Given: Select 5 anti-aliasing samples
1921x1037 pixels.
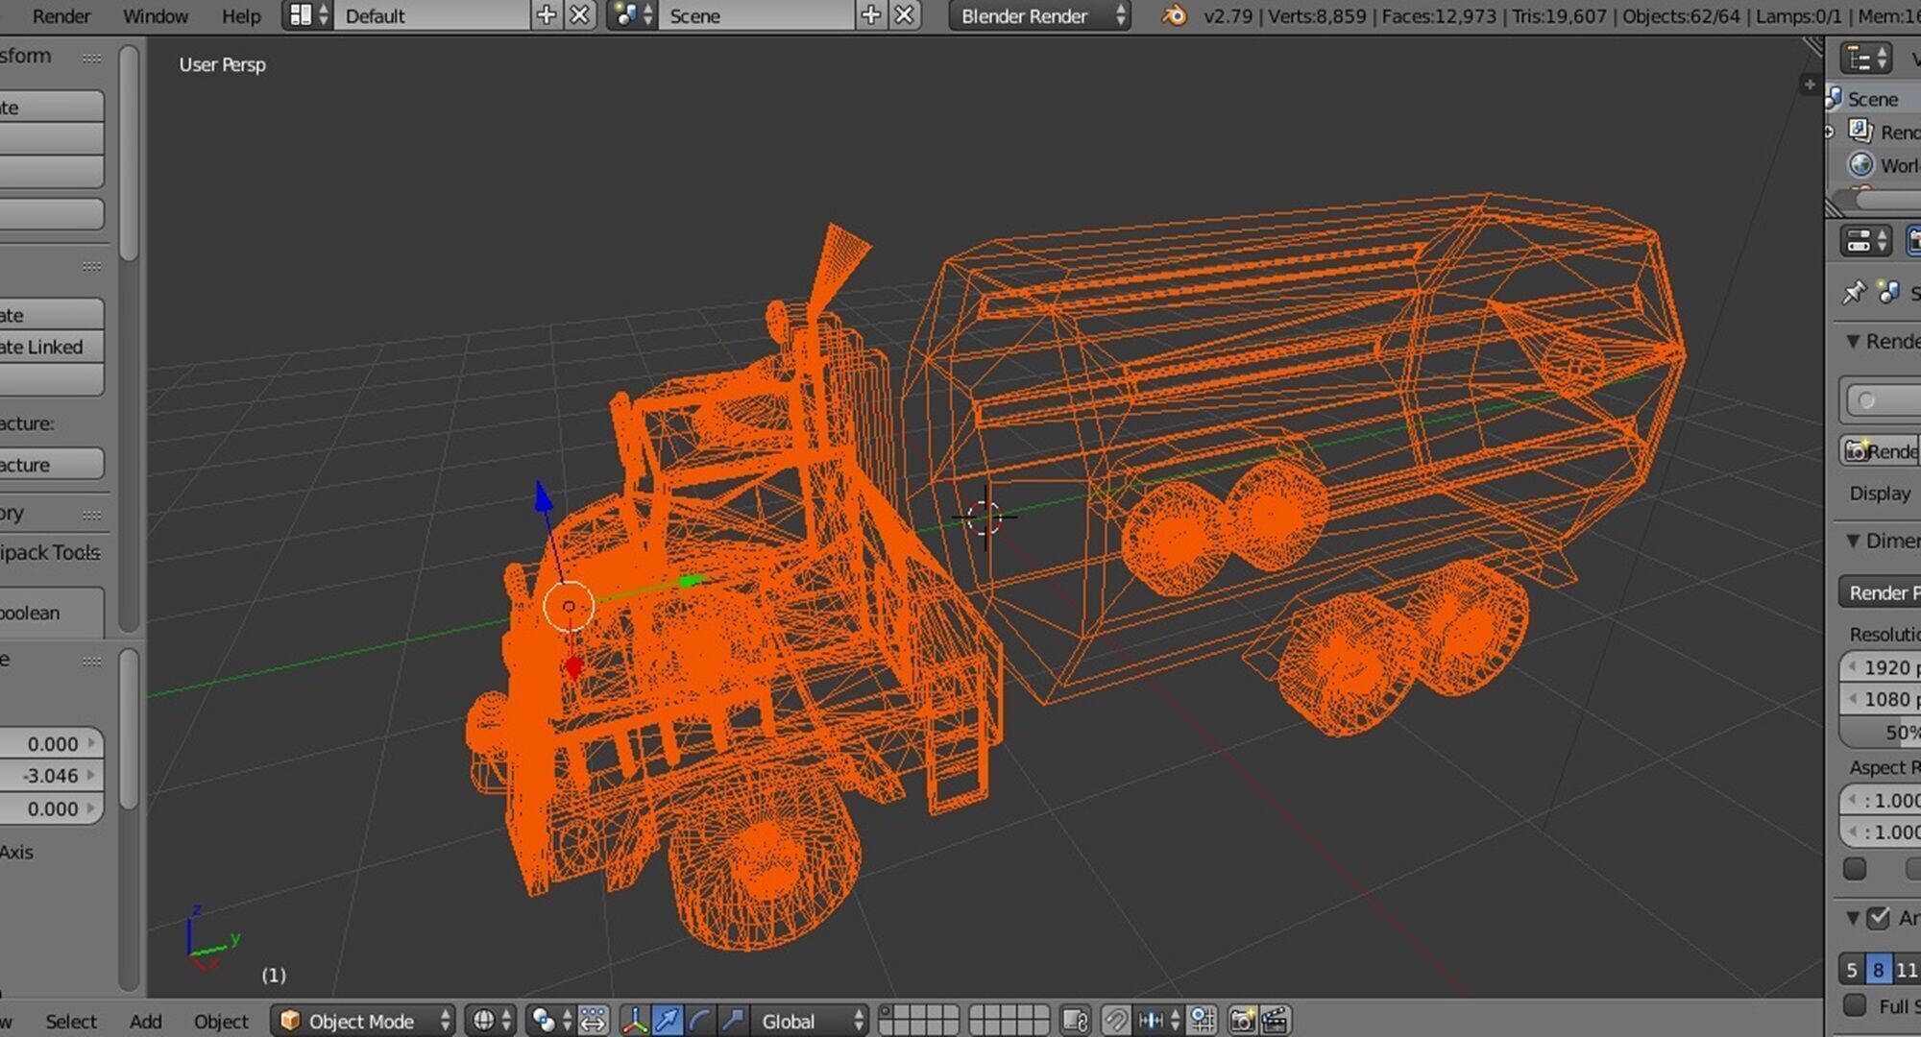Looking at the screenshot, I should pyautogui.click(x=1853, y=969).
